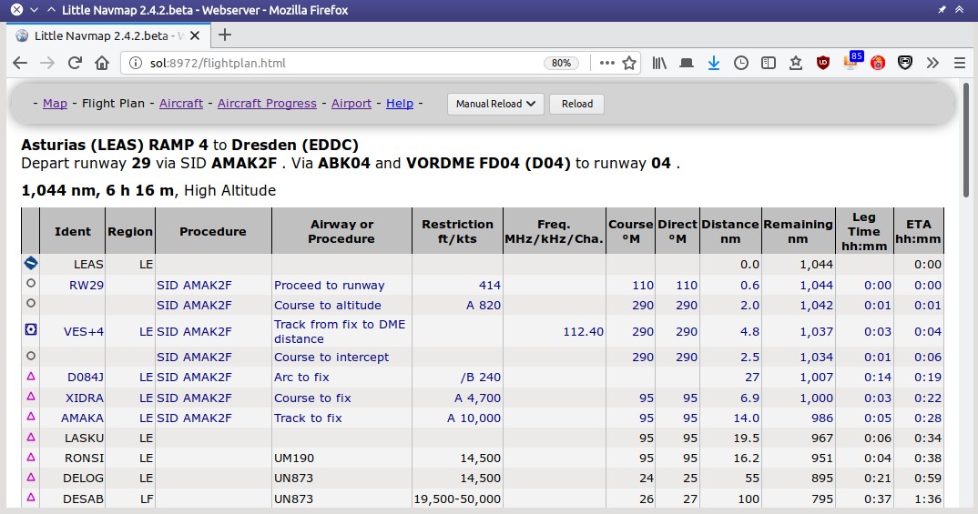The image size is (978, 514).
Task: Open the Airport page link
Action: click(x=351, y=104)
